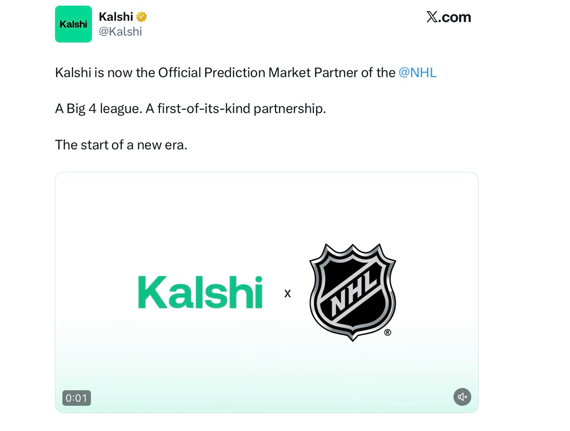570x431 pixels.
Task: Click the text 'A first-of-its-kind partnership.'
Action: (236, 109)
